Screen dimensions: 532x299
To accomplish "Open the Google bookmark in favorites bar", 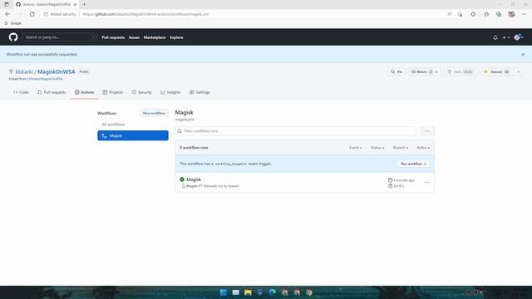I will click(x=13, y=23).
